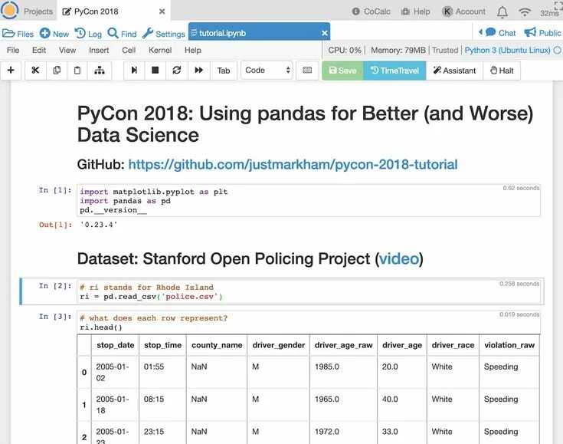Open the Insert menu
The width and height of the screenshot is (563, 444).
99,50
